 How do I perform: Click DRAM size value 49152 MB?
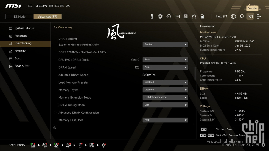(x=241, y=94)
